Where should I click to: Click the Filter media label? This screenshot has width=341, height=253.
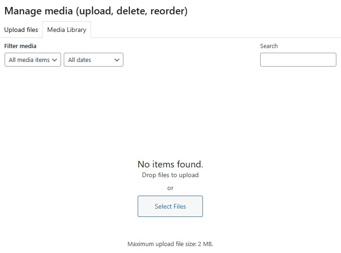(x=20, y=46)
